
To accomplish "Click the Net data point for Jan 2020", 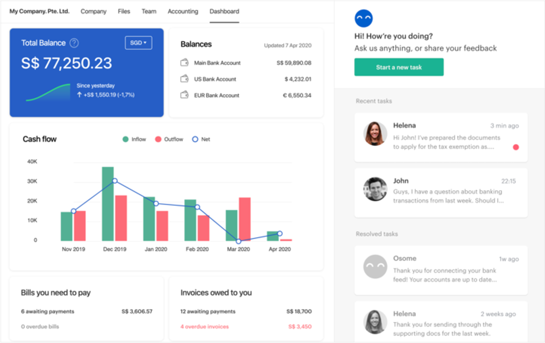I will (x=156, y=204).
